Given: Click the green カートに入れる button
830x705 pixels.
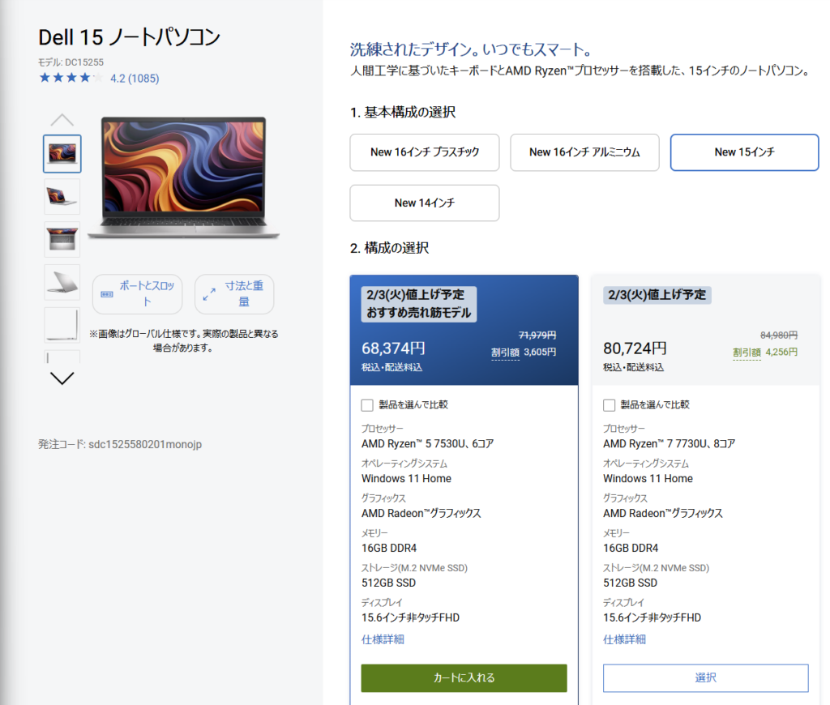Looking at the screenshot, I should click(x=464, y=678).
